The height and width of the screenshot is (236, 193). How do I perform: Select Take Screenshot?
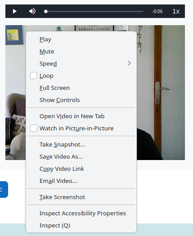[81, 197]
